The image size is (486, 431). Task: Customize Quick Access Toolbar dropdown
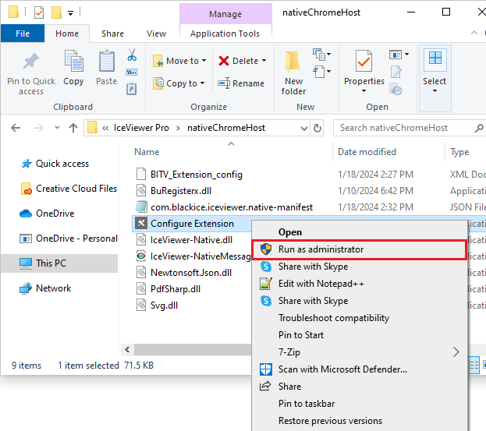pyautogui.click(x=71, y=13)
